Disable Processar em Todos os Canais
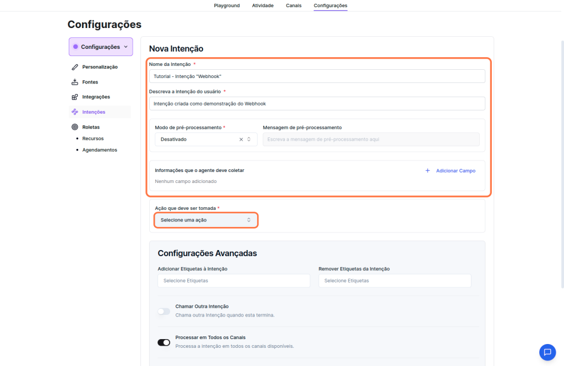The width and height of the screenshot is (564, 366). (164, 342)
